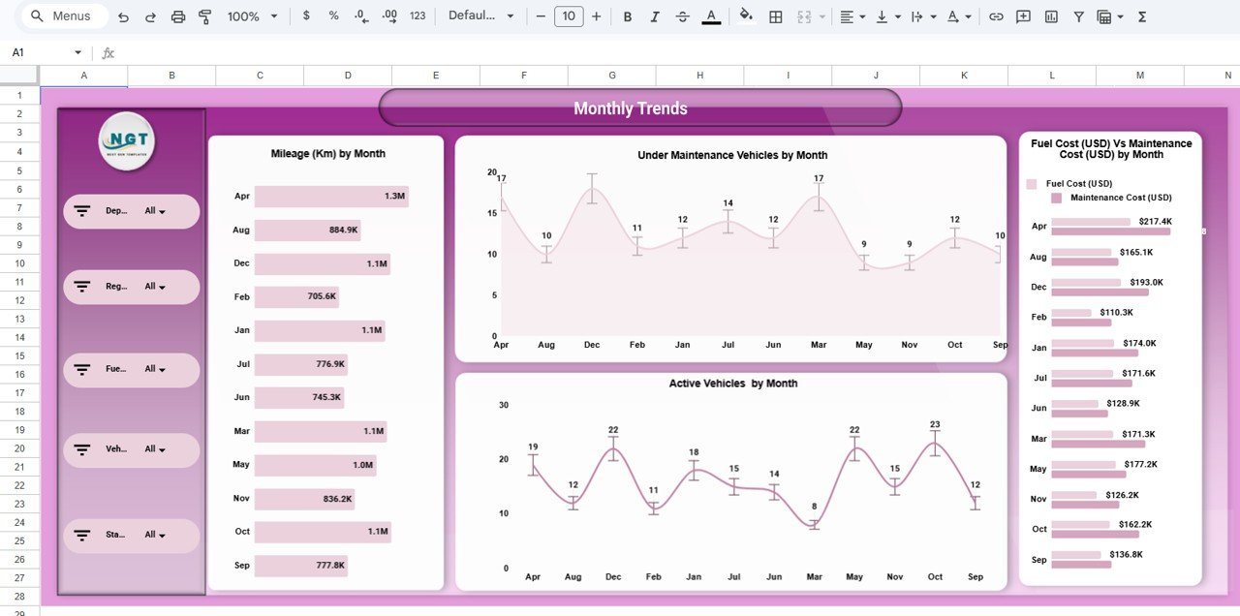
Task: Click the NGT logo in the sidebar
Action: 127,141
